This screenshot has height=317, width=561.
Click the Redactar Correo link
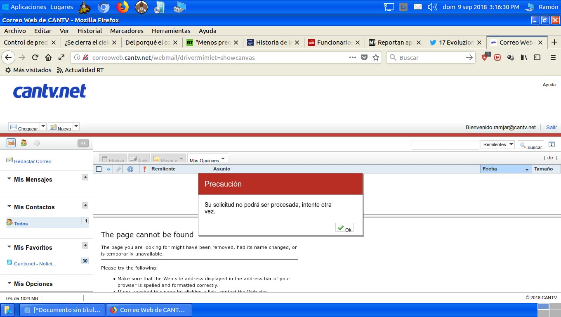click(x=33, y=161)
